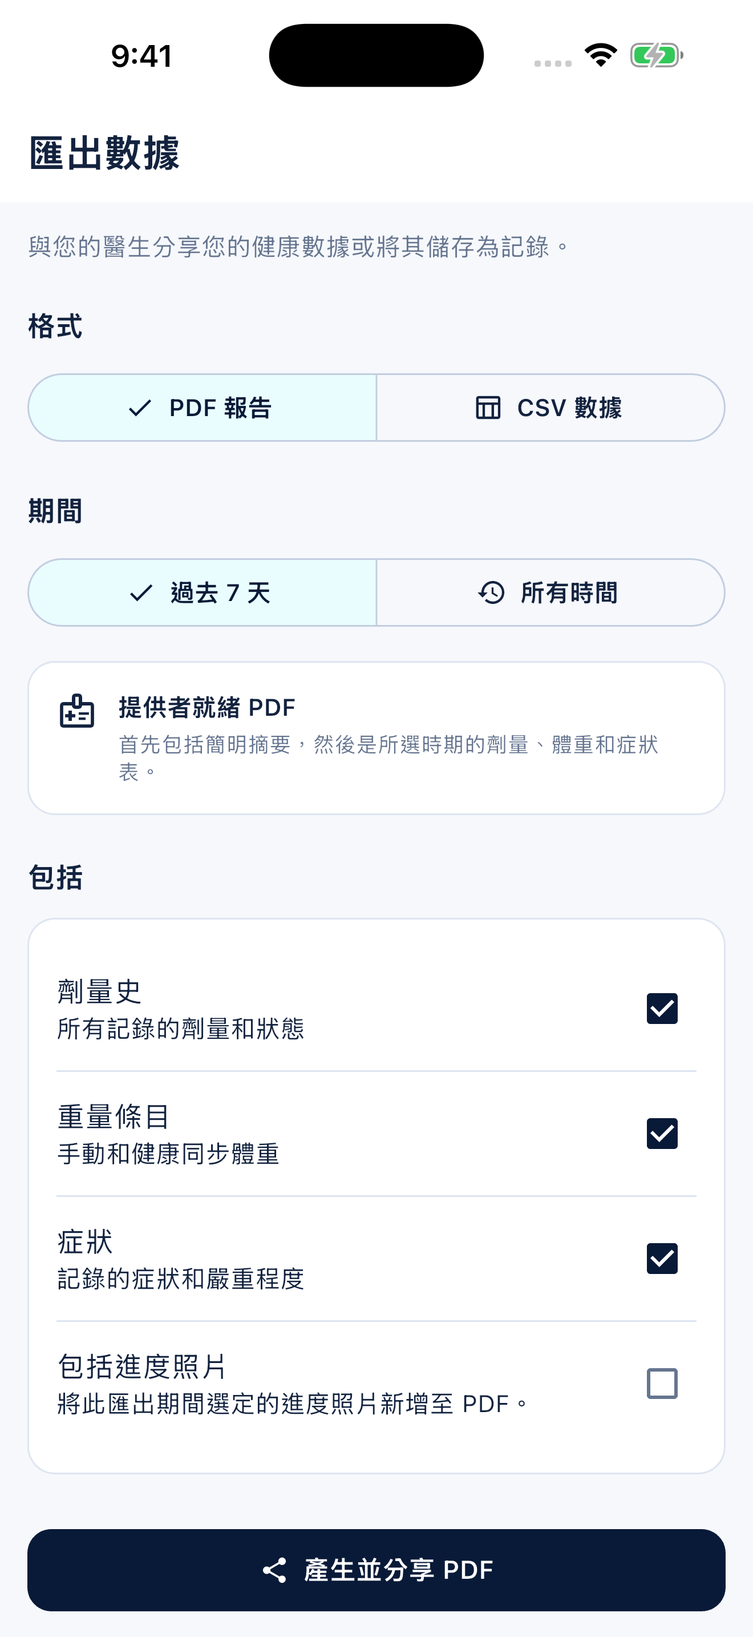753x1637 pixels.
Task: Uncheck the 症狀 checkbox
Action: [x=662, y=1259]
